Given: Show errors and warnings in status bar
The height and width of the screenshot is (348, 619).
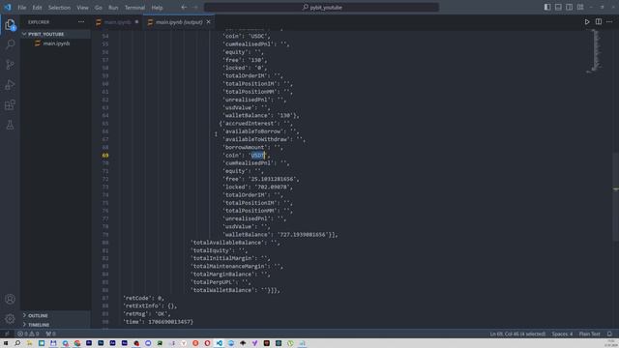Looking at the screenshot, I should click(28, 333).
